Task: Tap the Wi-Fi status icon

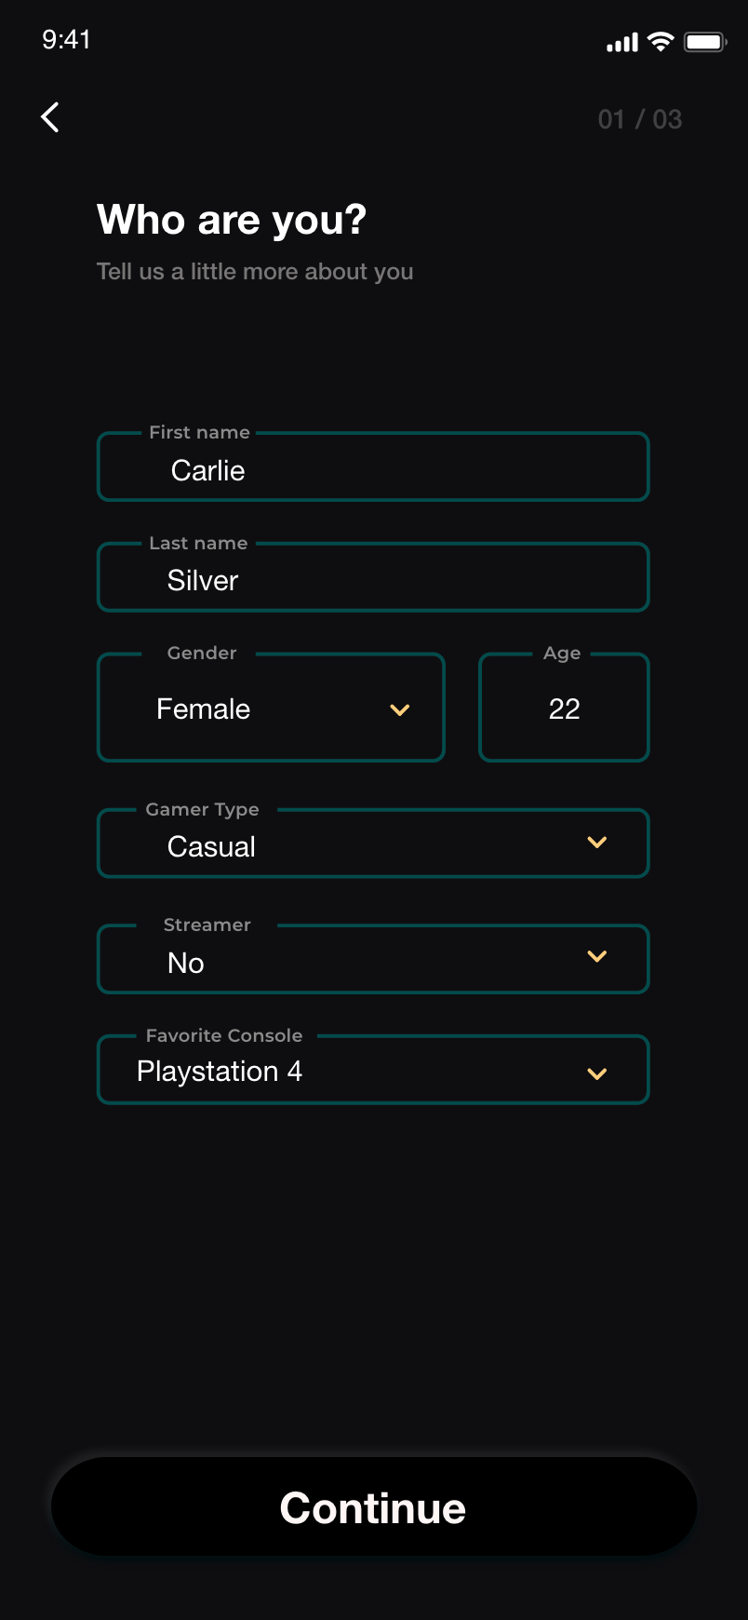Action: tap(661, 42)
